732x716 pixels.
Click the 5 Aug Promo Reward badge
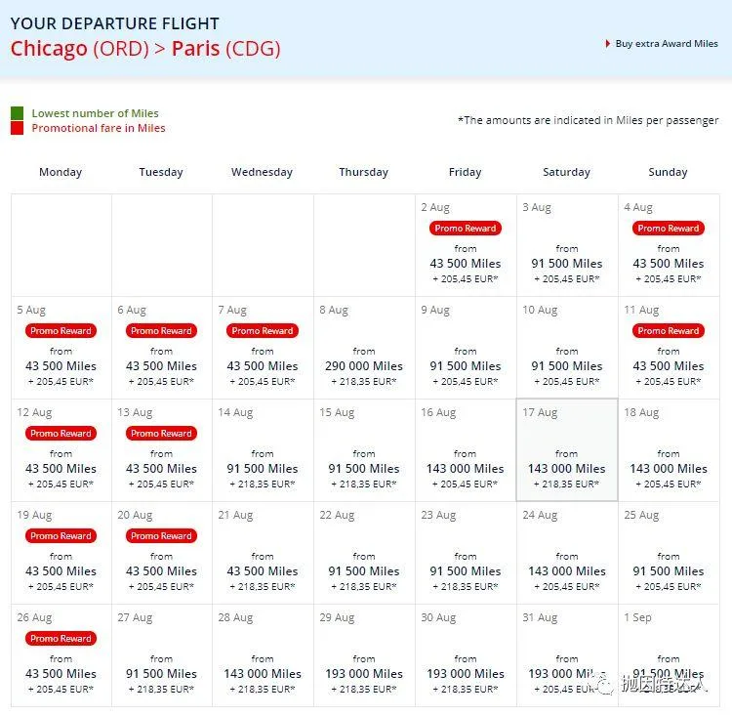61,331
